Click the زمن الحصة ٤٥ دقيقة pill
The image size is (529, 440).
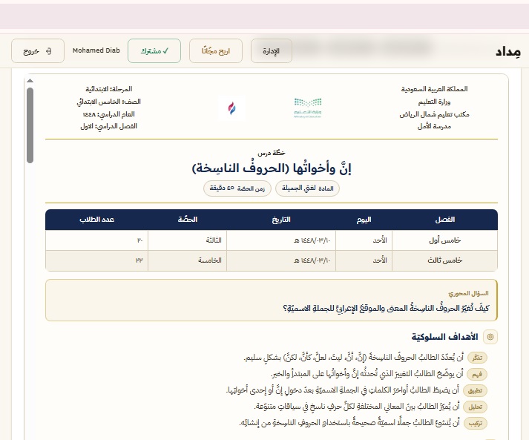[x=237, y=188]
